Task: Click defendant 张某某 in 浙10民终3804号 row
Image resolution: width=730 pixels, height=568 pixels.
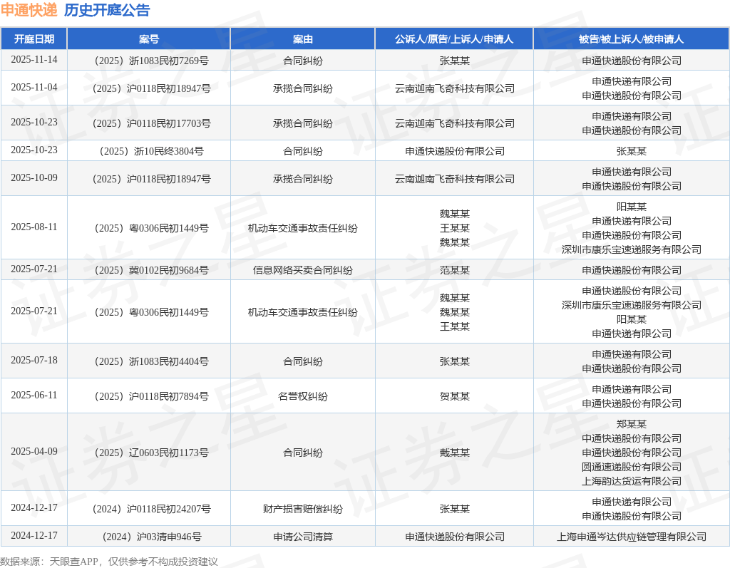Action: (632, 151)
